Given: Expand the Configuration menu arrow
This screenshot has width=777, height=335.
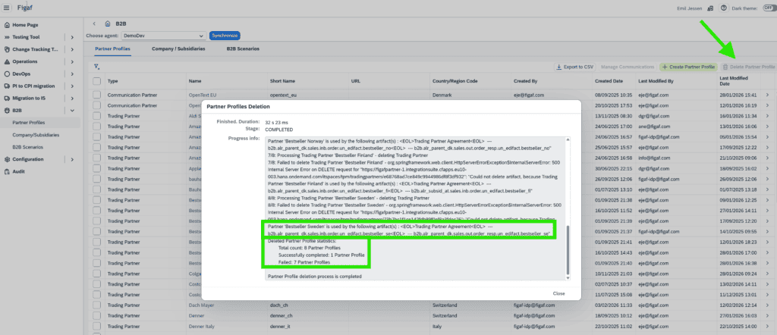Looking at the screenshot, I should tap(72, 159).
